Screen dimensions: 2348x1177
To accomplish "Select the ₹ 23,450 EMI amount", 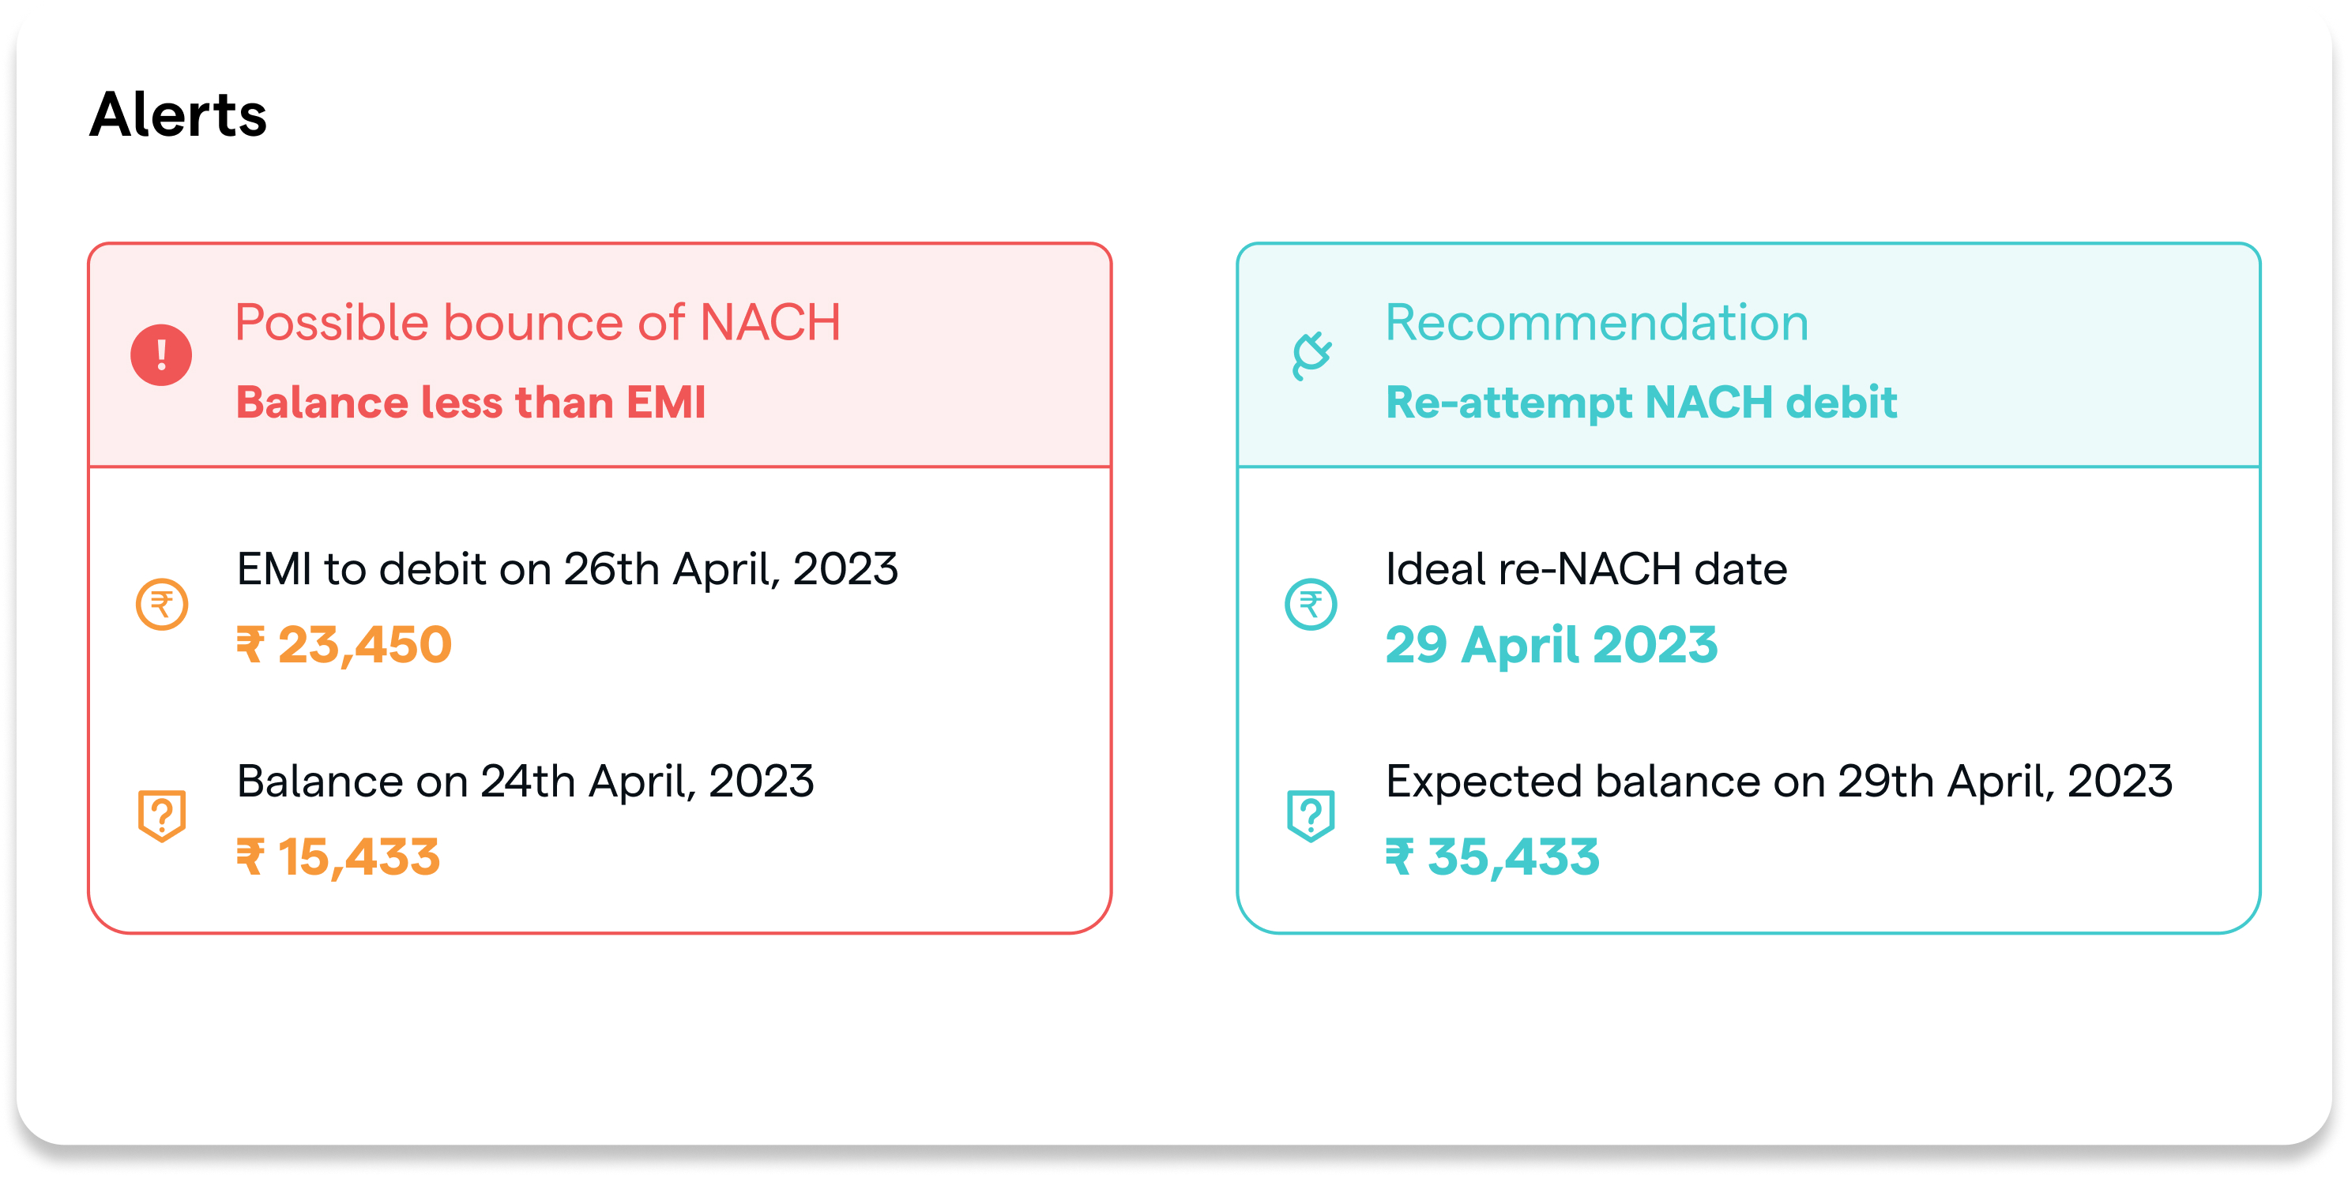I will (x=344, y=645).
